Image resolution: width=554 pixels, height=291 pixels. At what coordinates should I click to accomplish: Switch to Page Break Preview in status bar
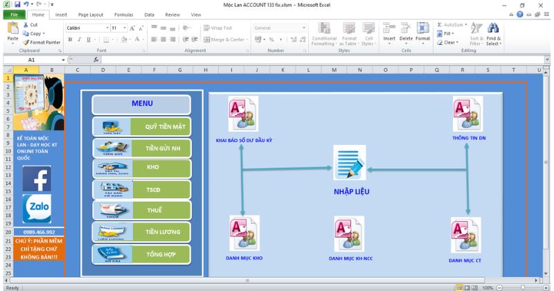tap(474, 288)
